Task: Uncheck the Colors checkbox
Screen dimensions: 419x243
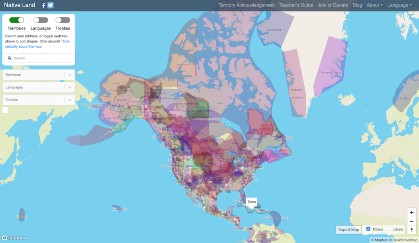Action: point(368,229)
